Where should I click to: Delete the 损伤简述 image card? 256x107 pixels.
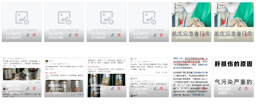pyautogui.click(x=204, y=89)
